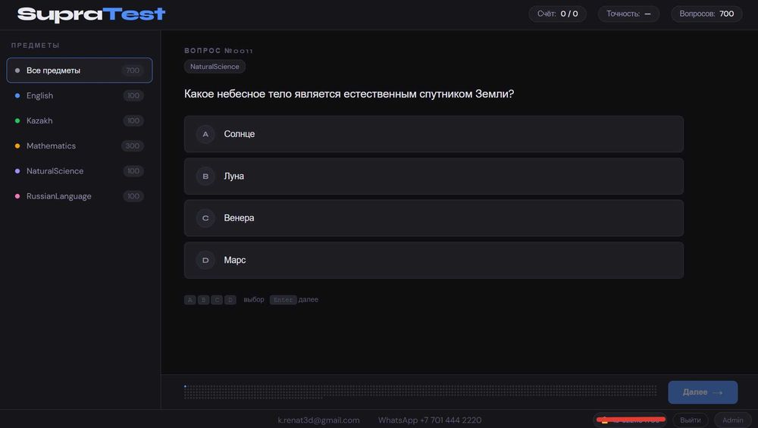
Task: Select answer A Солнце
Action: click(434, 134)
